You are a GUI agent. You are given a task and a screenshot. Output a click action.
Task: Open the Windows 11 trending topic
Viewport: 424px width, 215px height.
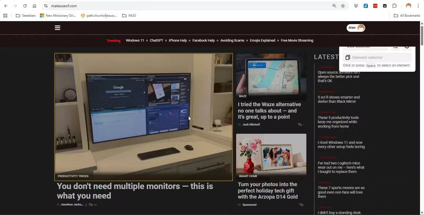coord(135,41)
